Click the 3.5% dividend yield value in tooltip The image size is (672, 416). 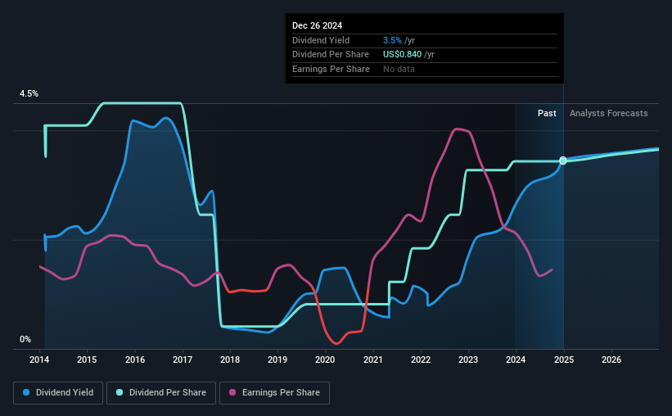[392, 40]
